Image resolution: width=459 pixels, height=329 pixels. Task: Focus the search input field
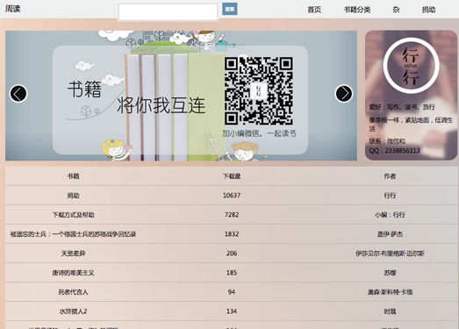click(x=168, y=12)
